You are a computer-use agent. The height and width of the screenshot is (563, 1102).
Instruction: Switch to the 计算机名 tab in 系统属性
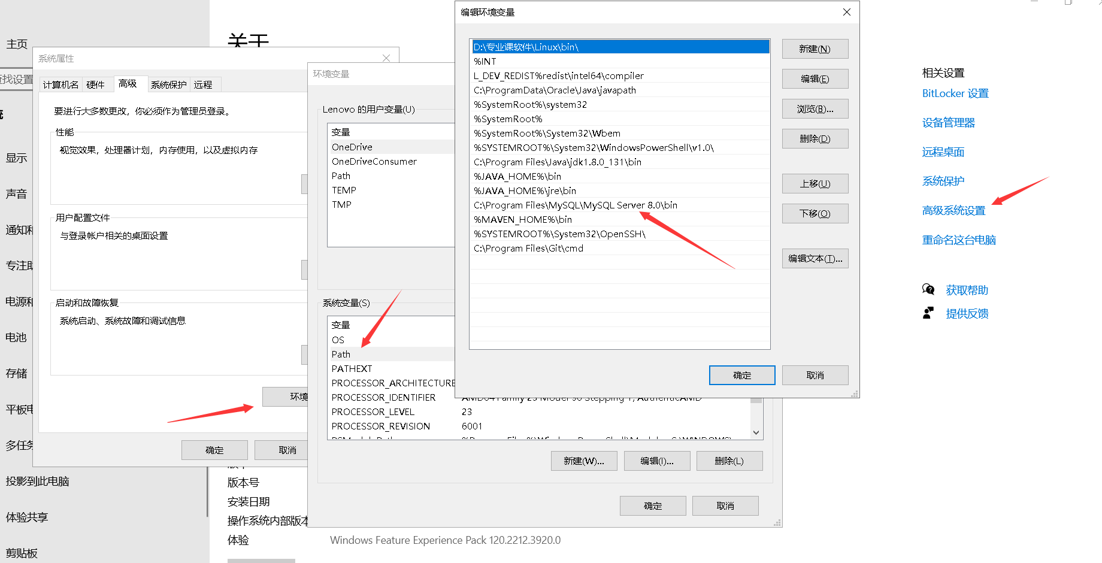(60, 84)
